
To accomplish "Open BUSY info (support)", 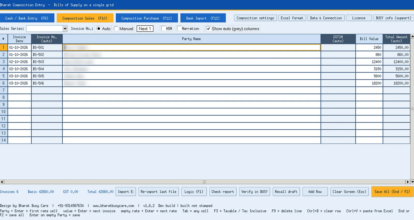I will 394,18.
